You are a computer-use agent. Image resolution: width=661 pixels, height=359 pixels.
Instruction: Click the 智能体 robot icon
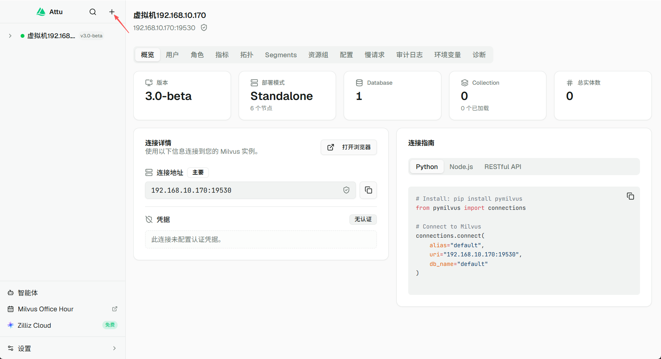(11, 293)
